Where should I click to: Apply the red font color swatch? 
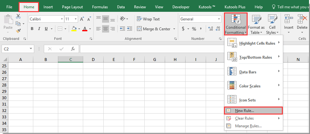pyautogui.click(x=84, y=29)
